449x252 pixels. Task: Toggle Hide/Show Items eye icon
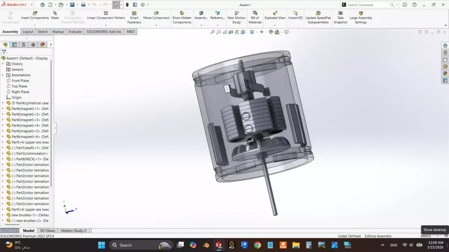[x=262, y=32]
